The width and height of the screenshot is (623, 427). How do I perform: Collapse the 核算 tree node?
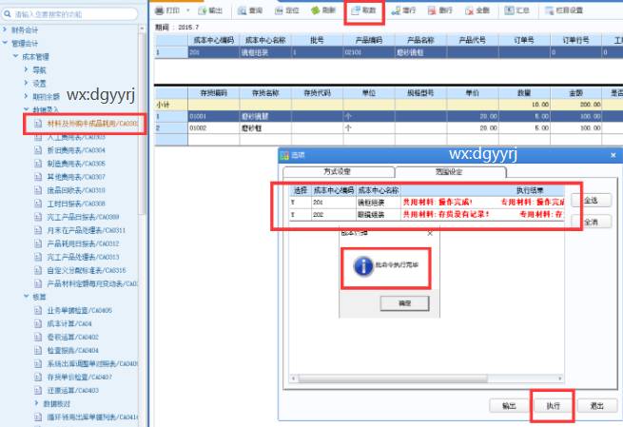27,297
